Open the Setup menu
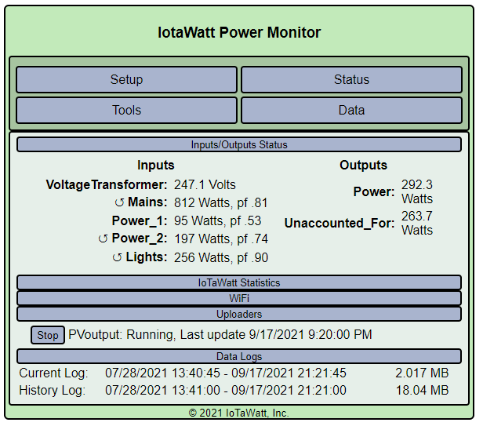Image resolution: width=483 pixels, height=426 pixels. (x=126, y=79)
